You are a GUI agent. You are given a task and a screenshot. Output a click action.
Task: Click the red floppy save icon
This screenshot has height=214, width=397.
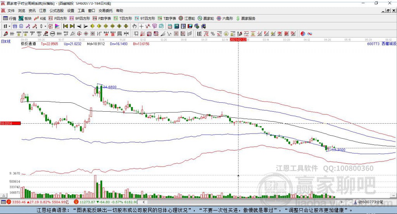coord(190,26)
